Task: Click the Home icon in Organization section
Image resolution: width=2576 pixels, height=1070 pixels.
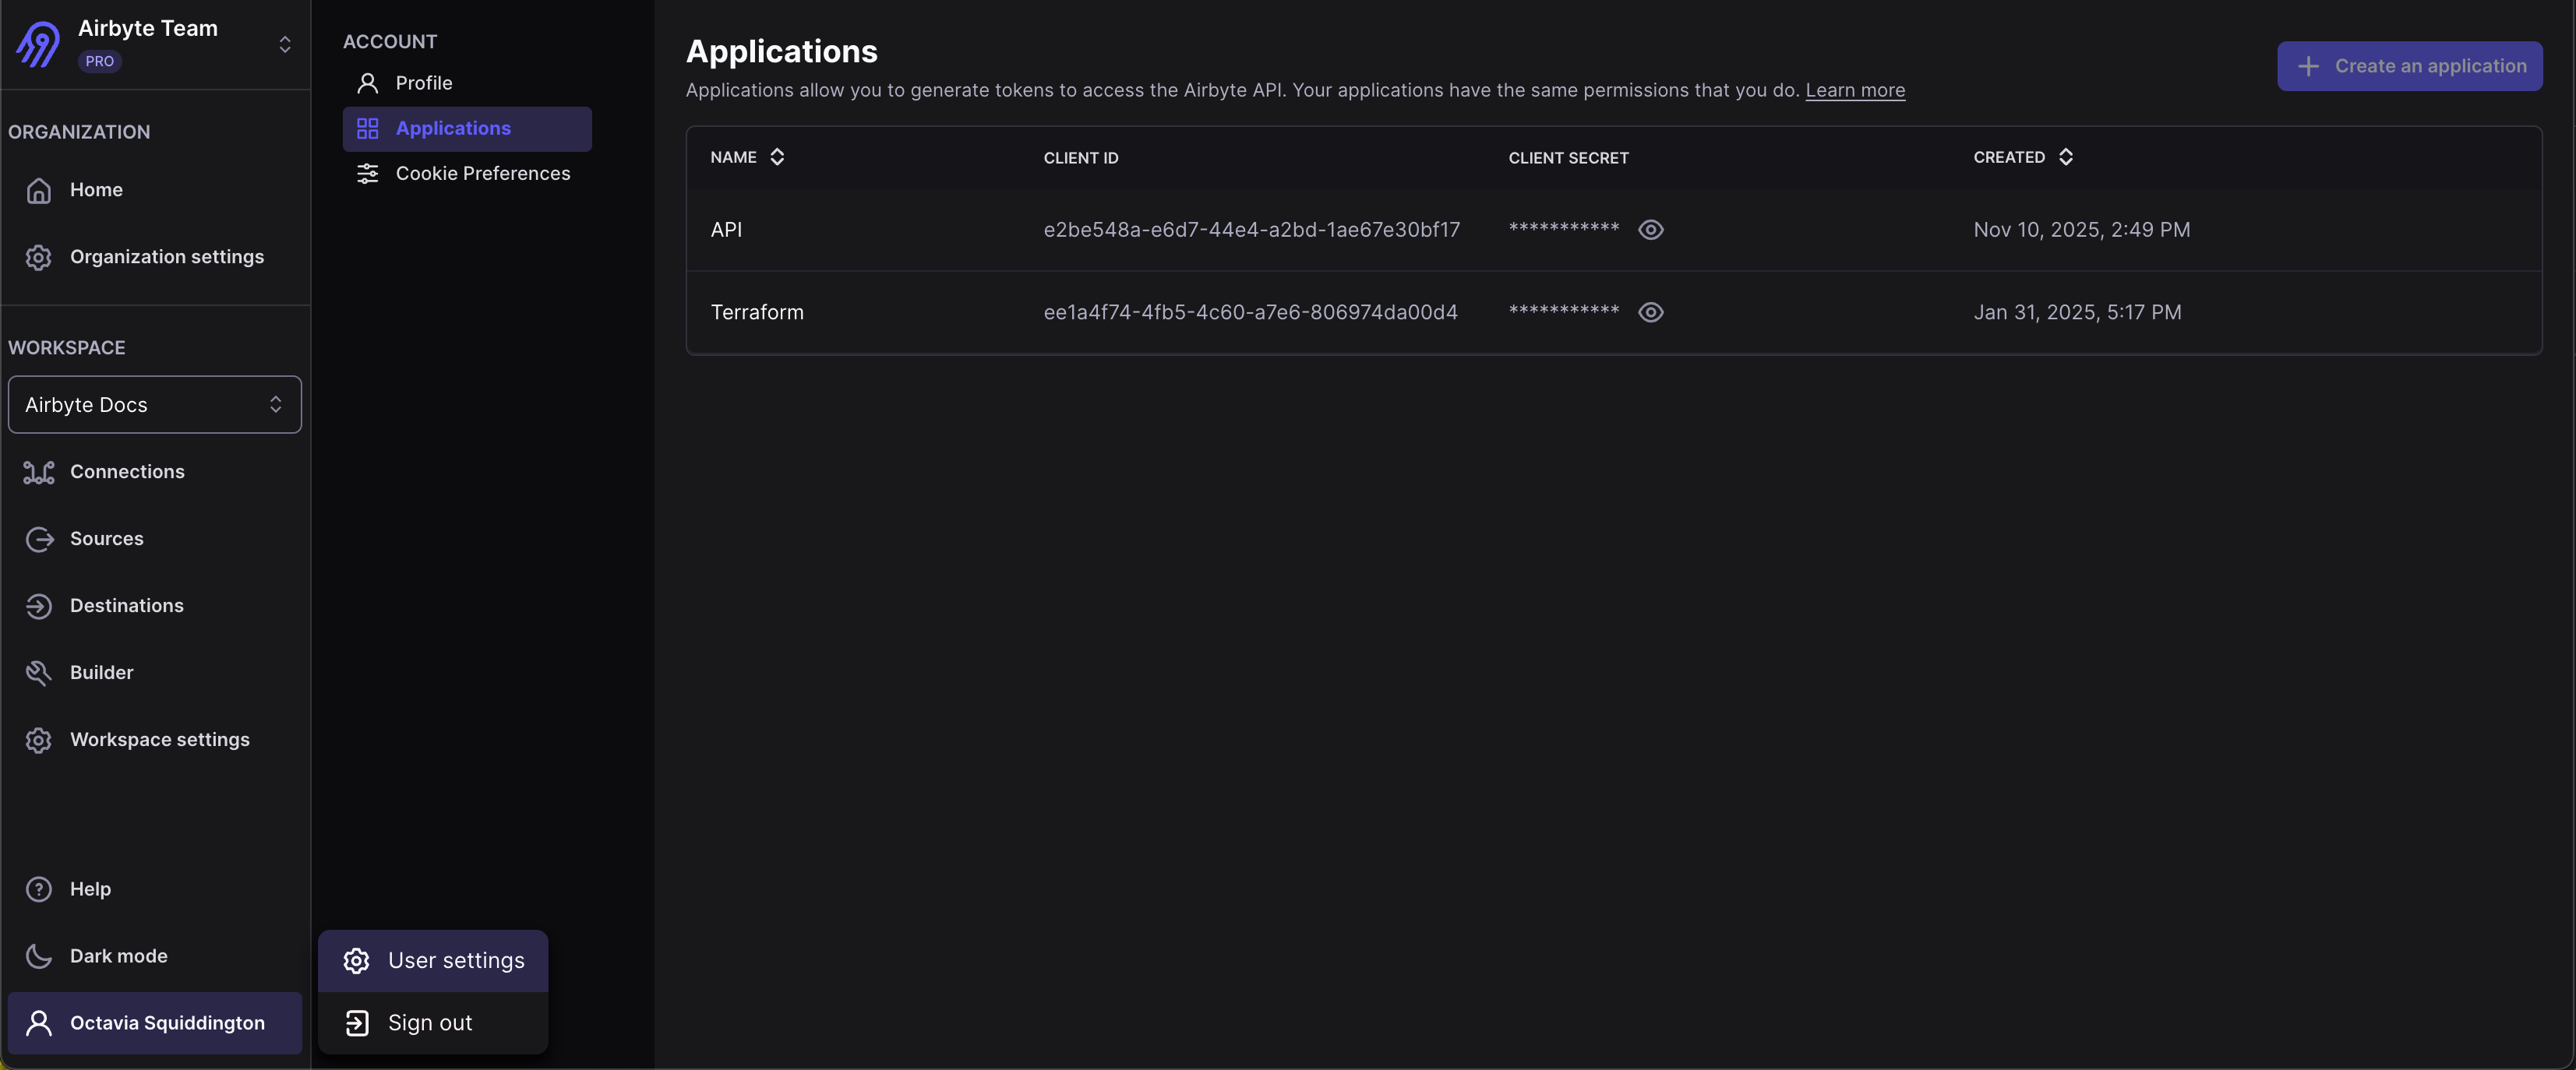Action: click(38, 190)
